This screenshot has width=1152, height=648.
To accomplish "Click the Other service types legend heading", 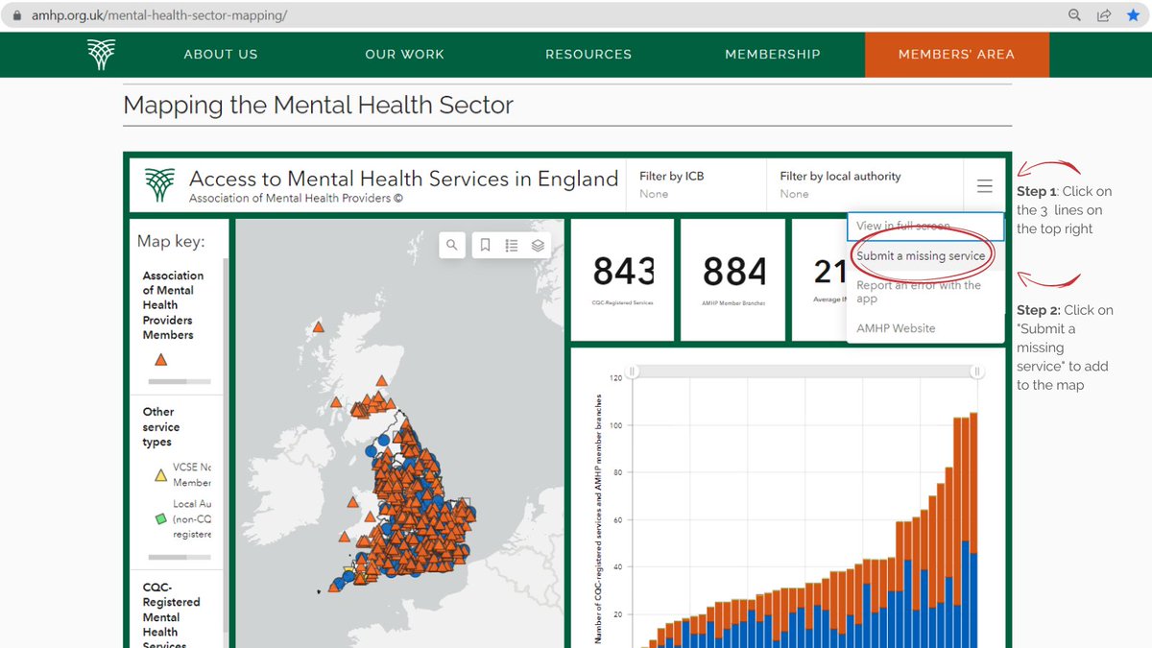I will click(x=159, y=427).
